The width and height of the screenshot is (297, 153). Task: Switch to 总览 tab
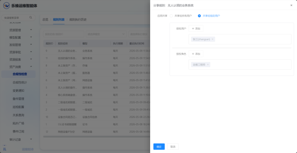tap(45, 19)
